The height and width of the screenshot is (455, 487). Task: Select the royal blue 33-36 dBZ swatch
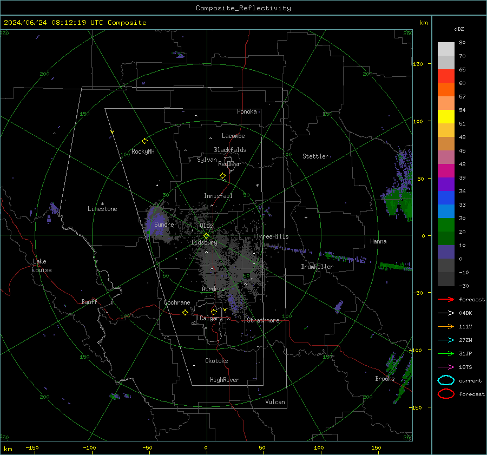[x=446, y=198]
